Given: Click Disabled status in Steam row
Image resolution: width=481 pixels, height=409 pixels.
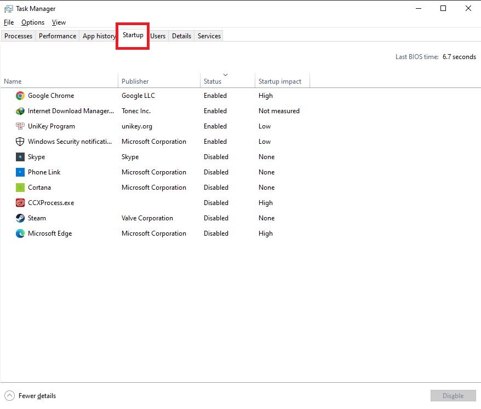Looking at the screenshot, I should [216, 218].
